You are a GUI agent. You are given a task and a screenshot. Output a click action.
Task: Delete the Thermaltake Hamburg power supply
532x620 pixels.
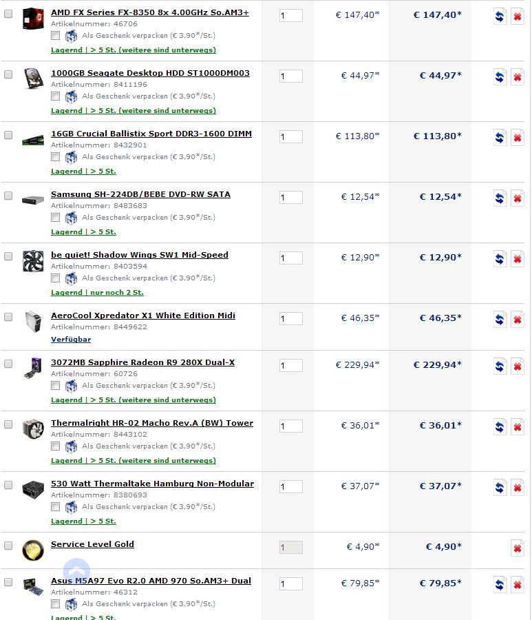coord(517,488)
